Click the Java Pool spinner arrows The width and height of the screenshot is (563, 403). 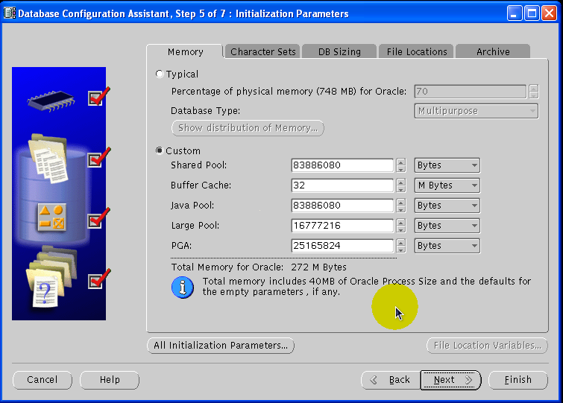point(401,206)
